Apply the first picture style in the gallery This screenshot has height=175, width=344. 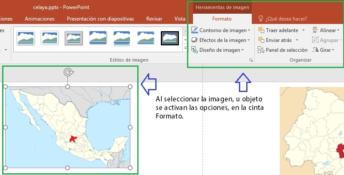25,38
